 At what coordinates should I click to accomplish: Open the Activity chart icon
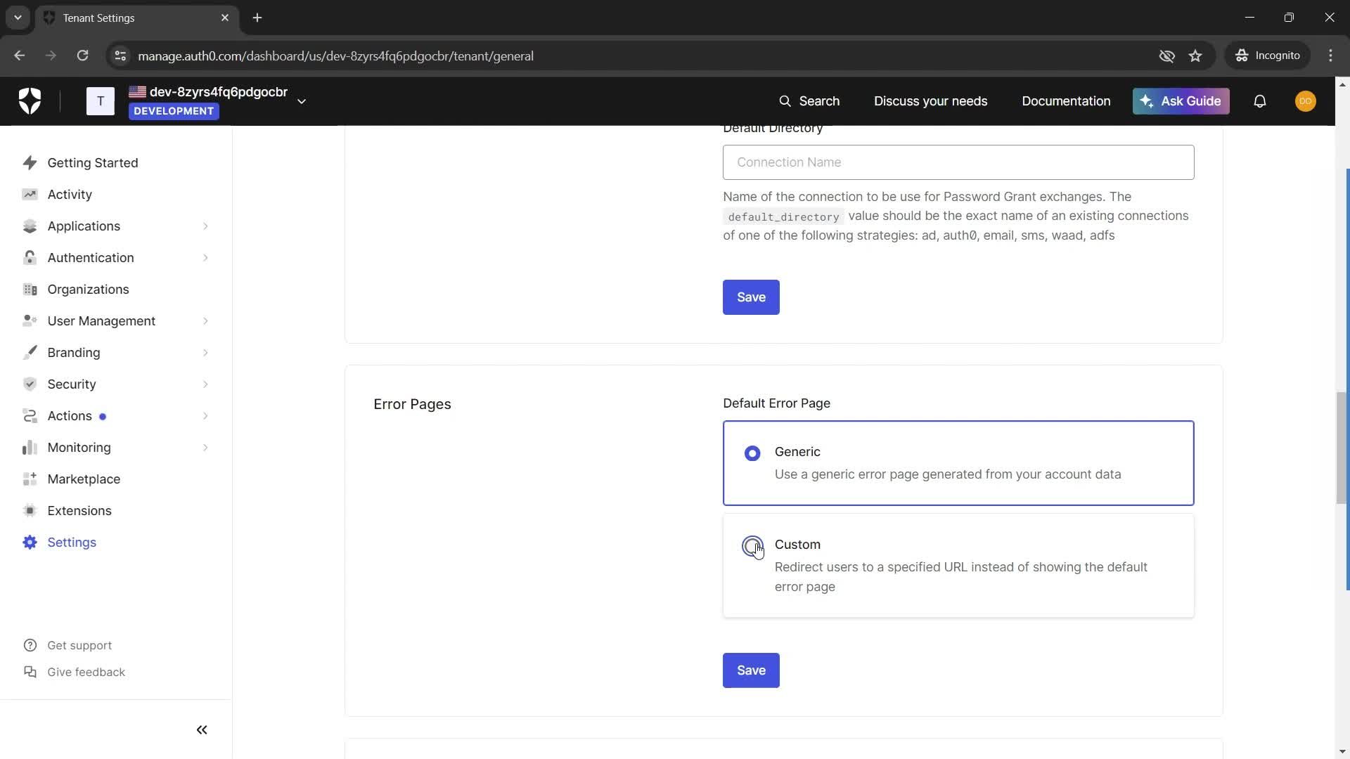click(30, 195)
